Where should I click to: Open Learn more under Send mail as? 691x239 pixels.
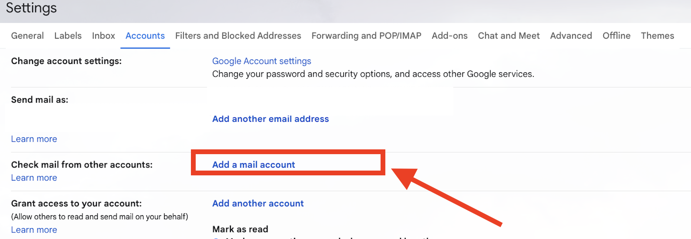coord(34,139)
